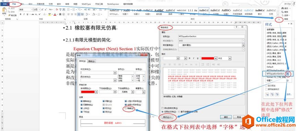
Task: Click Italic in the Modify Style dialog
Action: click(x=193, y=58)
